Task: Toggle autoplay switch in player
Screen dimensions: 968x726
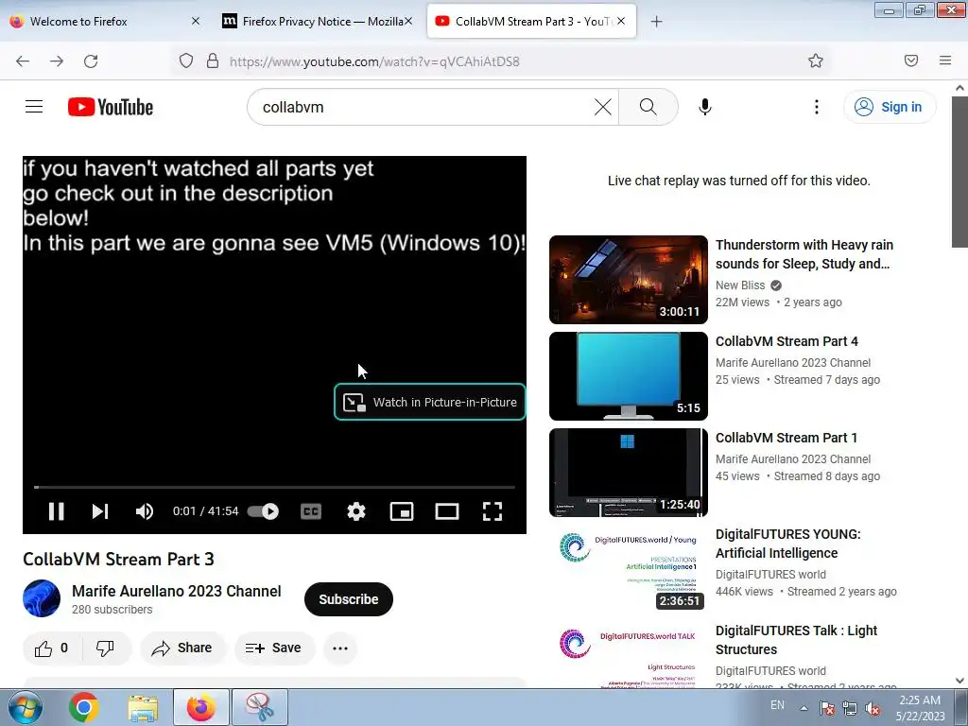Action: click(x=263, y=511)
